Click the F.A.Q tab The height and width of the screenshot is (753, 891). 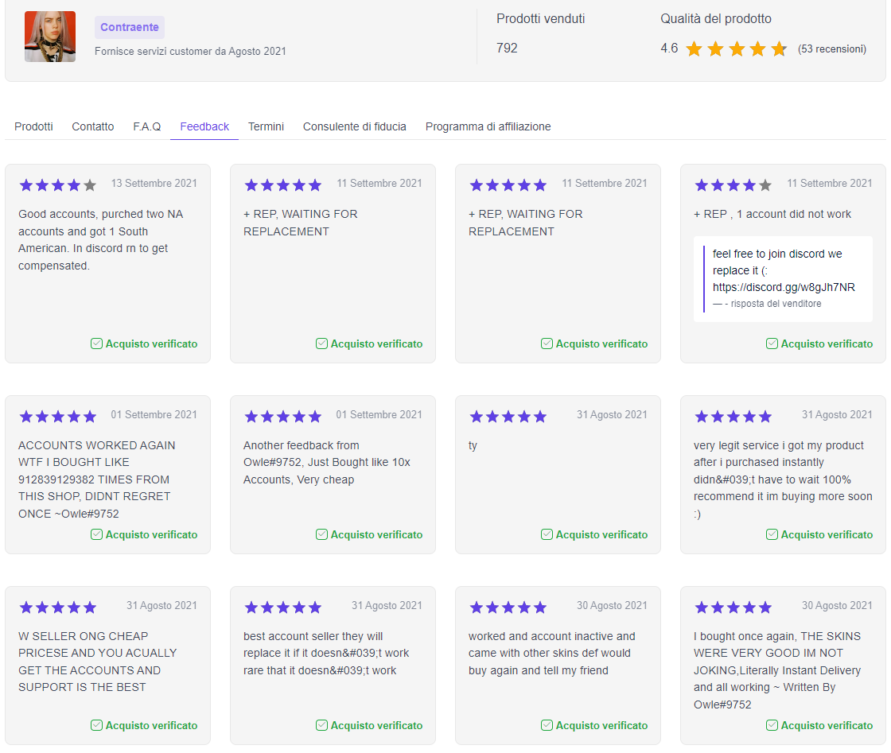[147, 126]
